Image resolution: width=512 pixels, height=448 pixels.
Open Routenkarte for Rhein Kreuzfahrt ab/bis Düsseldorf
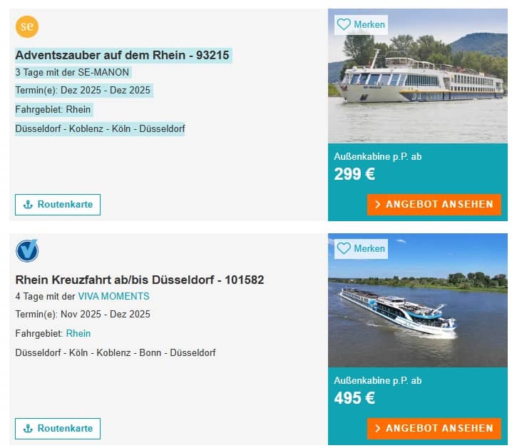pyautogui.click(x=58, y=429)
